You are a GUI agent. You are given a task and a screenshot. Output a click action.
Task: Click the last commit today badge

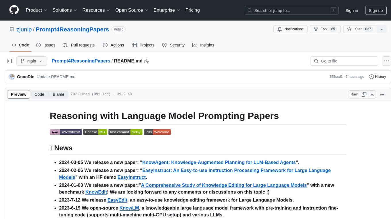tap(125, 132)
